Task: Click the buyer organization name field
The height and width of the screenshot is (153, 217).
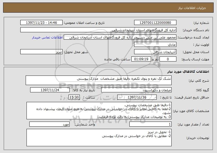Action: click(98, 30)
